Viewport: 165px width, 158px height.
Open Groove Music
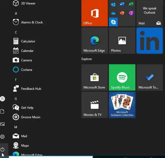[26, 117]
